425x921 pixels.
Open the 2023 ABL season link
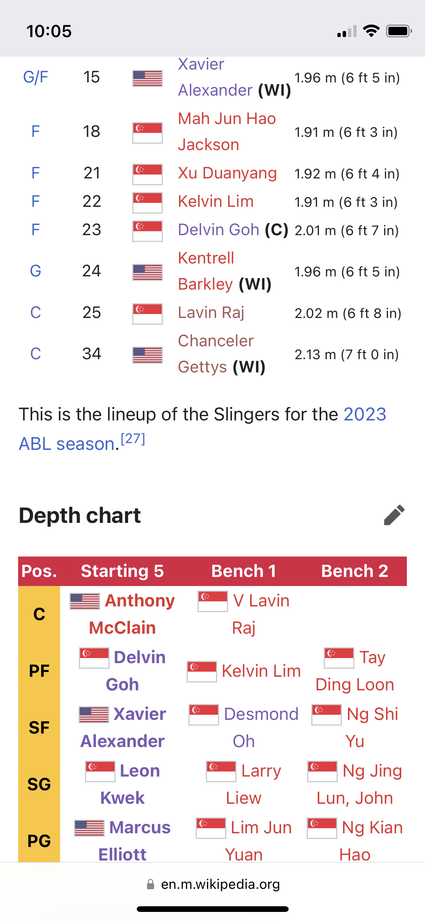coord(202,429)
